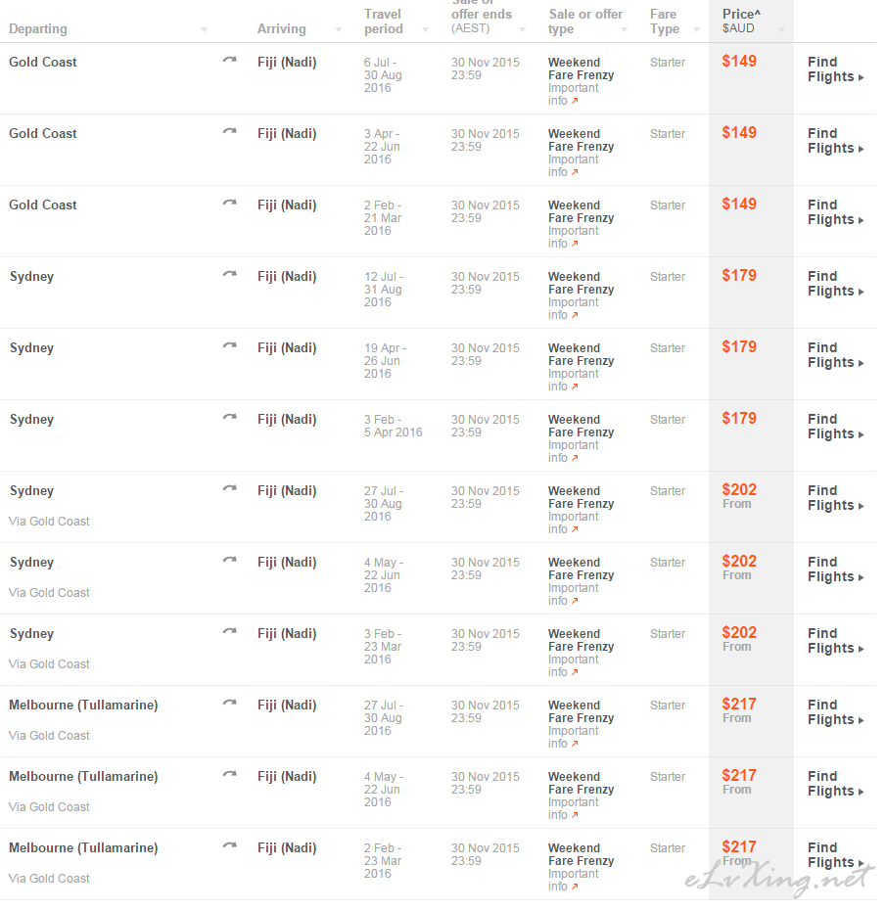Click route arrow icon for Sydney 12 Jul fare

point(230,274)
